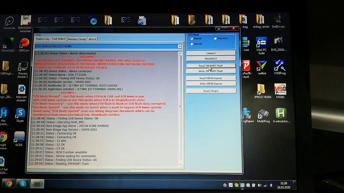Open the UCDS desktop shortcut
This screenshot has height=193, width=344.
19,139
